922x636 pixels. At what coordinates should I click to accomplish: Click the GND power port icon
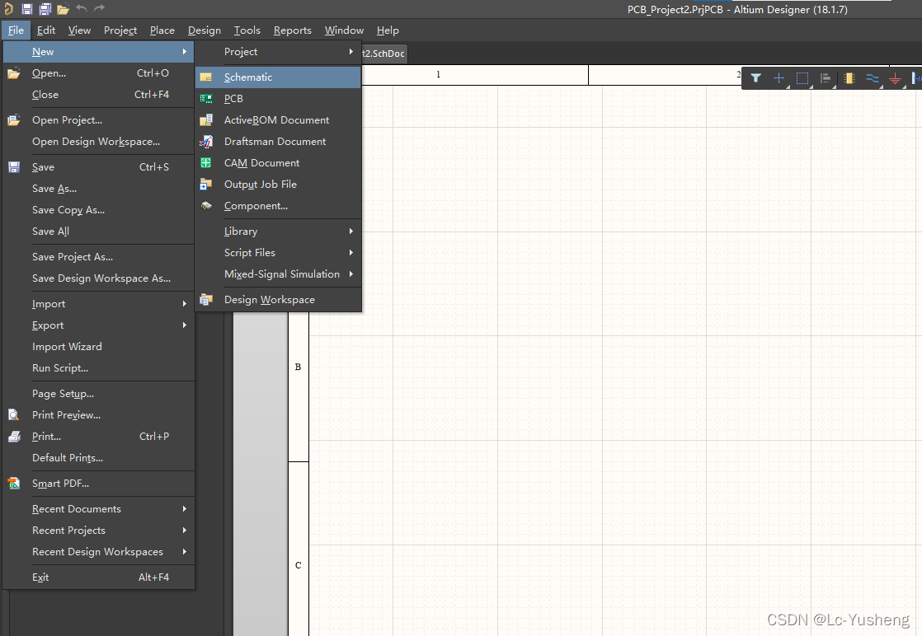pyautogui.click(x=895, y=79)
